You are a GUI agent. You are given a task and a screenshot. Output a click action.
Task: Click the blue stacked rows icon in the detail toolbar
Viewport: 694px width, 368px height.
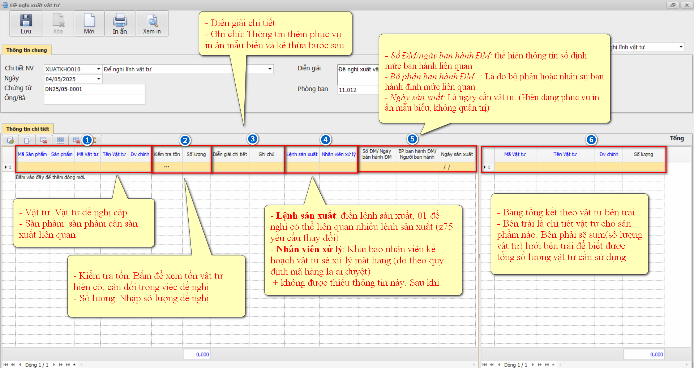pos(60,140)
